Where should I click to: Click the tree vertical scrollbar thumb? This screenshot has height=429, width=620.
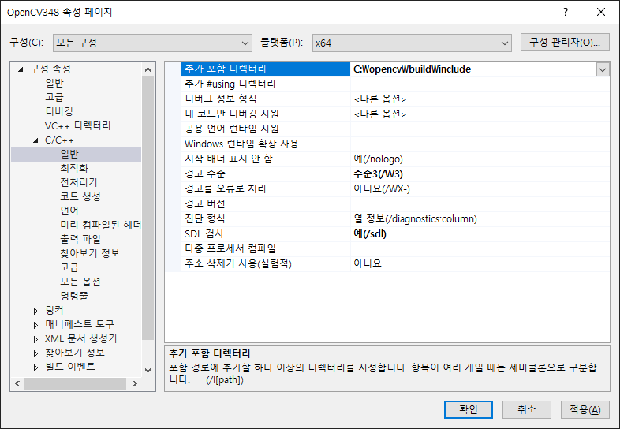pyautogui.click(x=148, y=208)
